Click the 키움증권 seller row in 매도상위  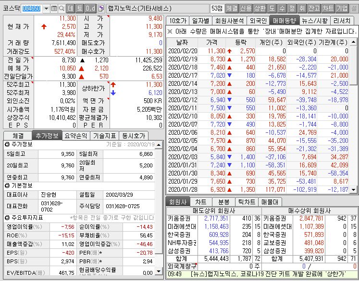coord(214,218)
